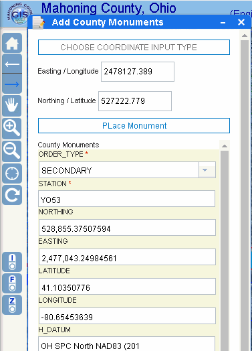Click the Home extent icon
Image resolution: width=252 pixels, height=351 pixels.
tap(12, 43)
